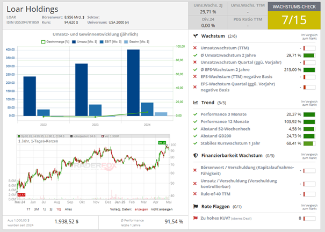This screenshot has height=232, width=325.
Task: Click 'anzeigen' for volladjustierte Daten
Action: click(141, 209)
